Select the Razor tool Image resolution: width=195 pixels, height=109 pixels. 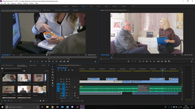[x=53, y=75]
